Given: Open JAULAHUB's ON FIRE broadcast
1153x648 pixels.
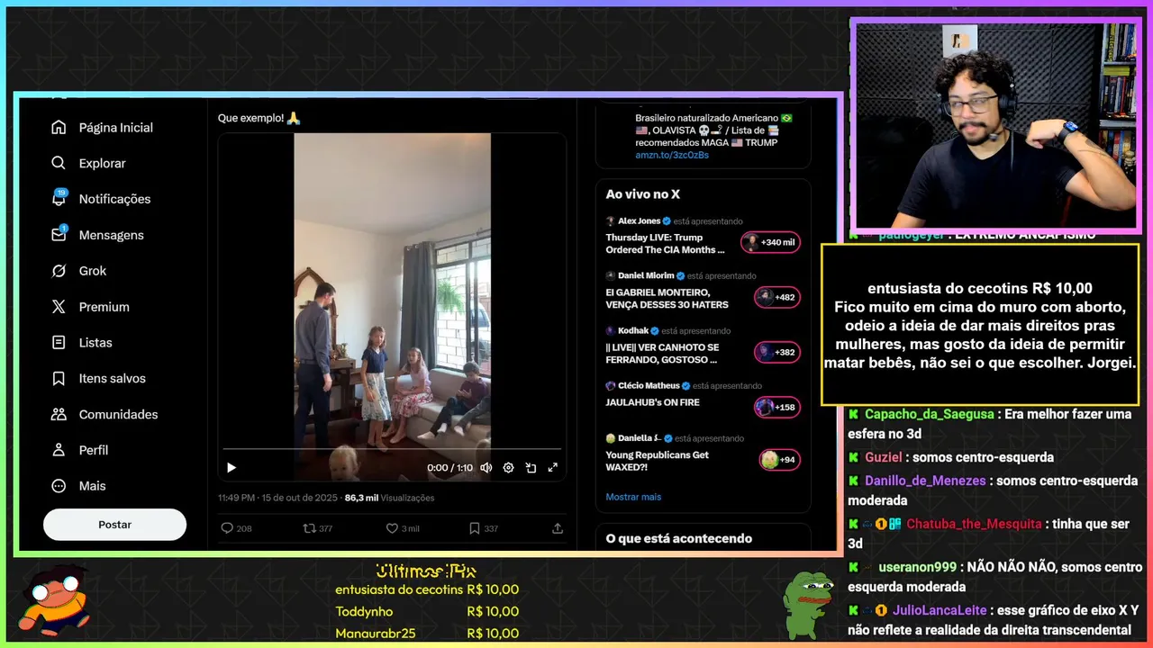Looking at the screenshot, I should pos(652,402).
